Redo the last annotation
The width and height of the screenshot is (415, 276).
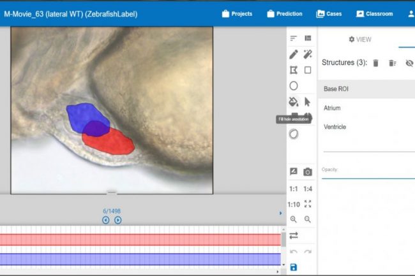click(308, 252)
